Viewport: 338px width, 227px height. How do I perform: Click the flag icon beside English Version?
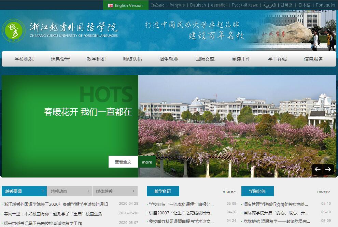(110, 5)
